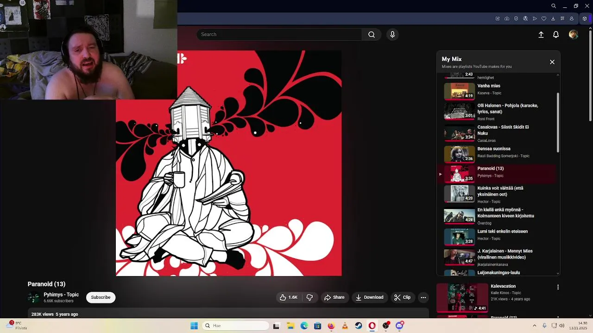Screen dimensions: 593x333
Task: Dislike the Paranoid (13) video
Action: pos(310,297)
